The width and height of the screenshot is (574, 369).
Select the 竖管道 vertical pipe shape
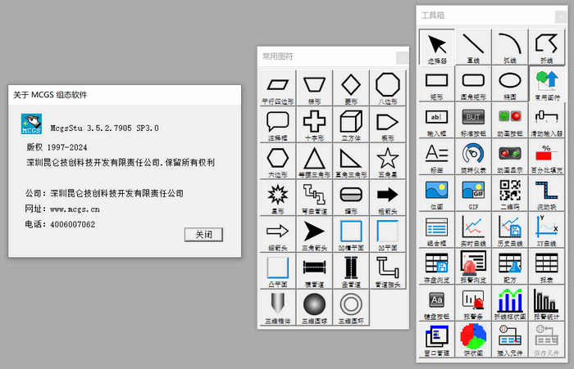click(351, 271)
